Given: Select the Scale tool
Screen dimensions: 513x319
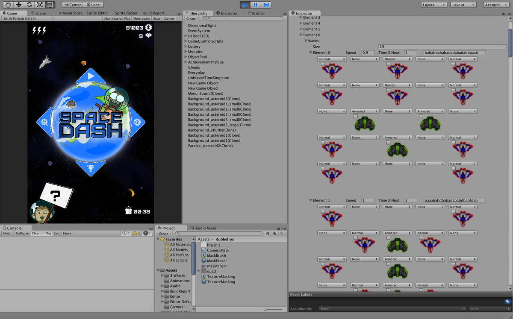Looking at the screenshot, I should point(40,5).
